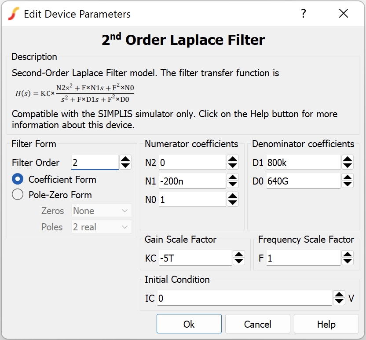Click the N1 field showing -200n
The image size is (366, 340).
[x=192, y=181]
